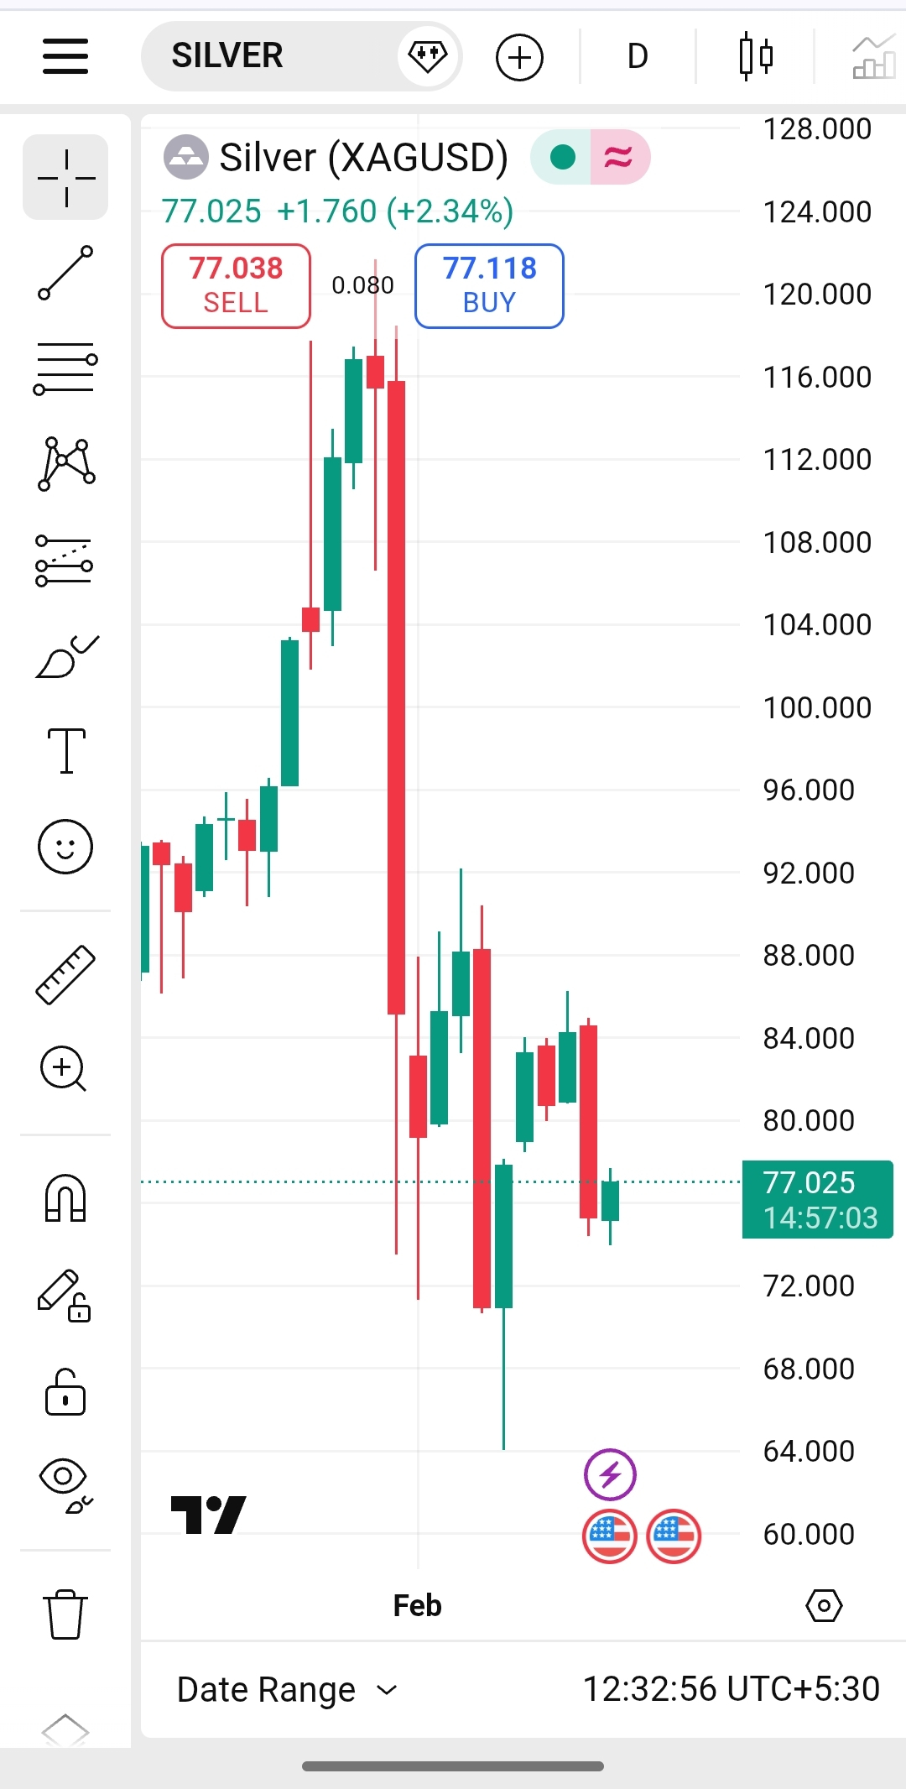This screenshot has height=1789, width=906.
Task: Click the purple lightning event marker
Action: tap(610, 1473)
